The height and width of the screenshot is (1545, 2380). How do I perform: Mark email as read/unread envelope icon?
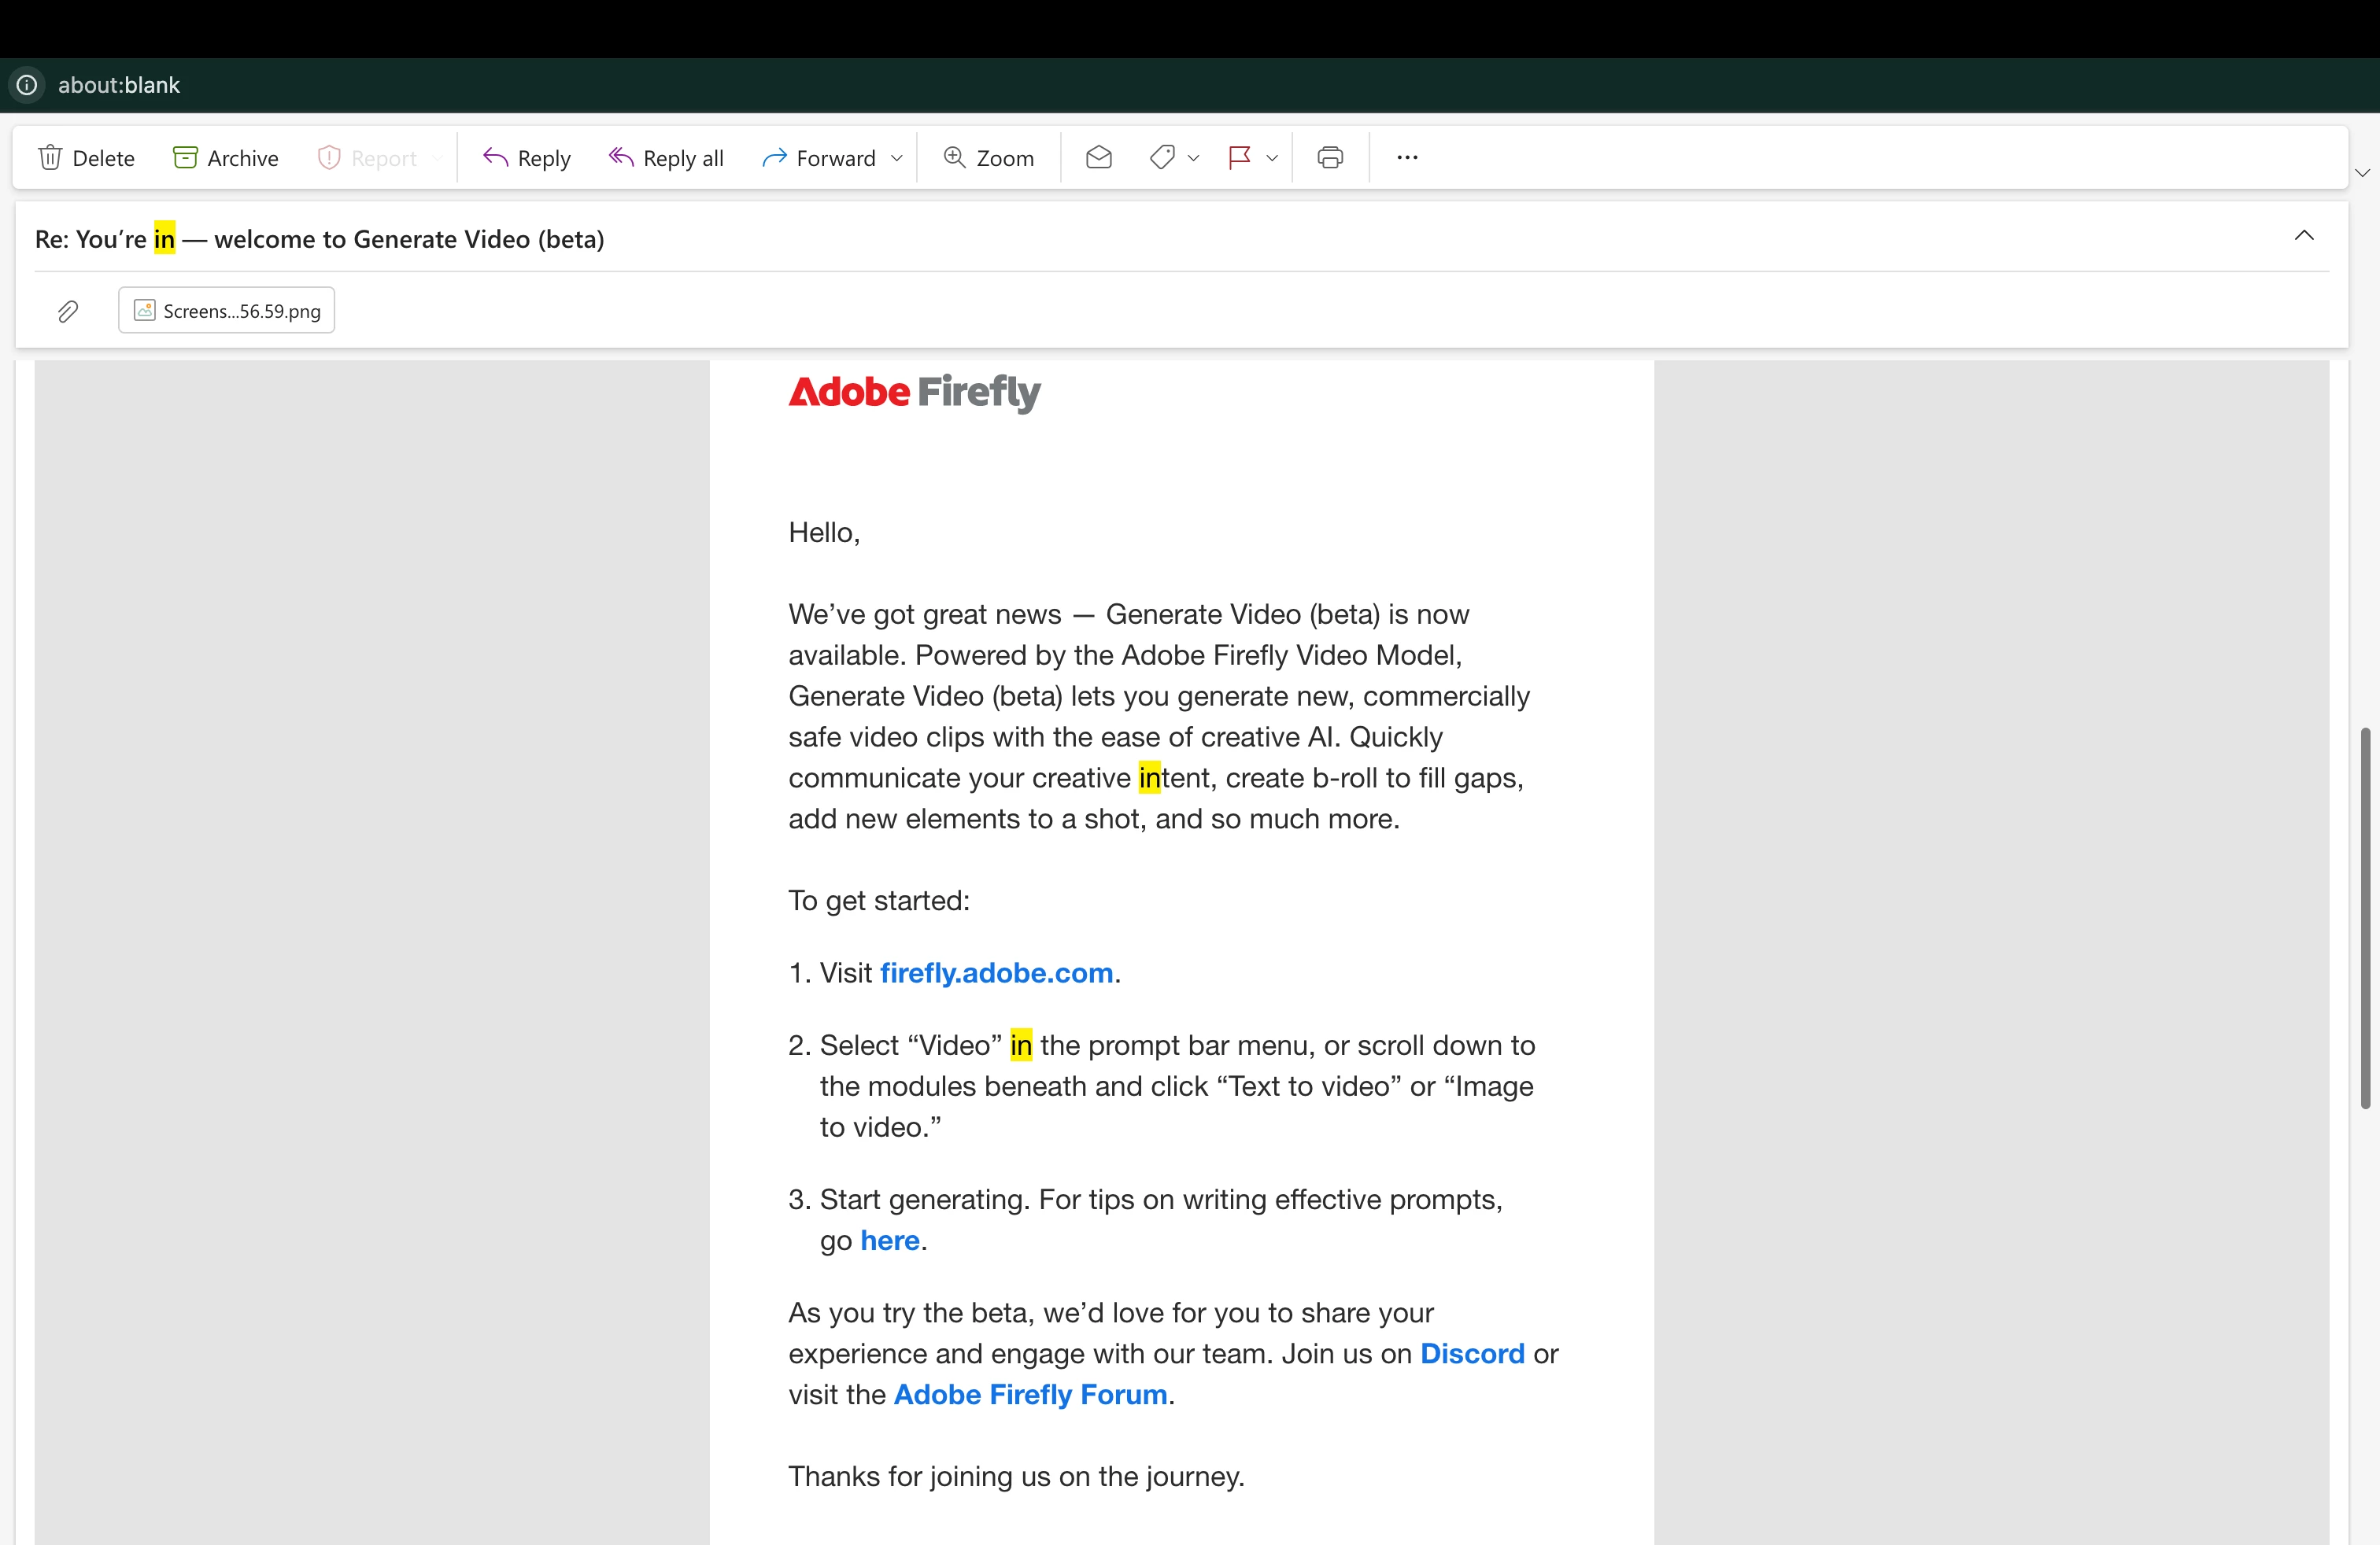coord(1098,158)
